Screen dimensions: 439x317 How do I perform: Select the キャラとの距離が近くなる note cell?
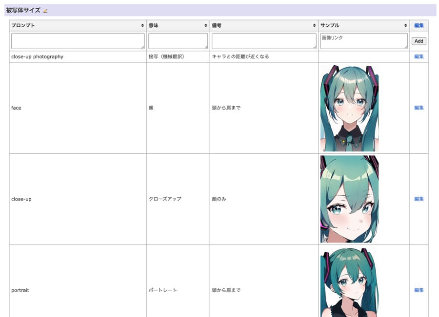240,56
